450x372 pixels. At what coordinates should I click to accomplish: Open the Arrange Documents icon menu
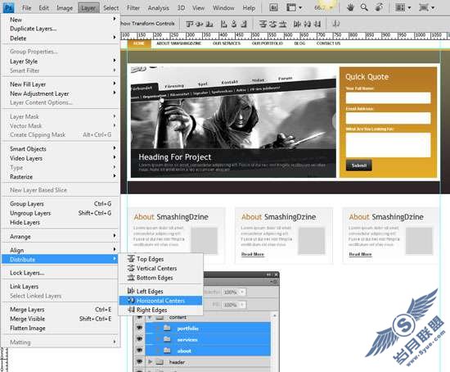point(403,7)
